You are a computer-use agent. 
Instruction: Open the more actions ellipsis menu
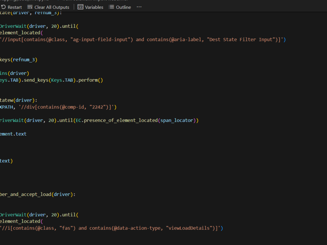(x=139, y=7)
